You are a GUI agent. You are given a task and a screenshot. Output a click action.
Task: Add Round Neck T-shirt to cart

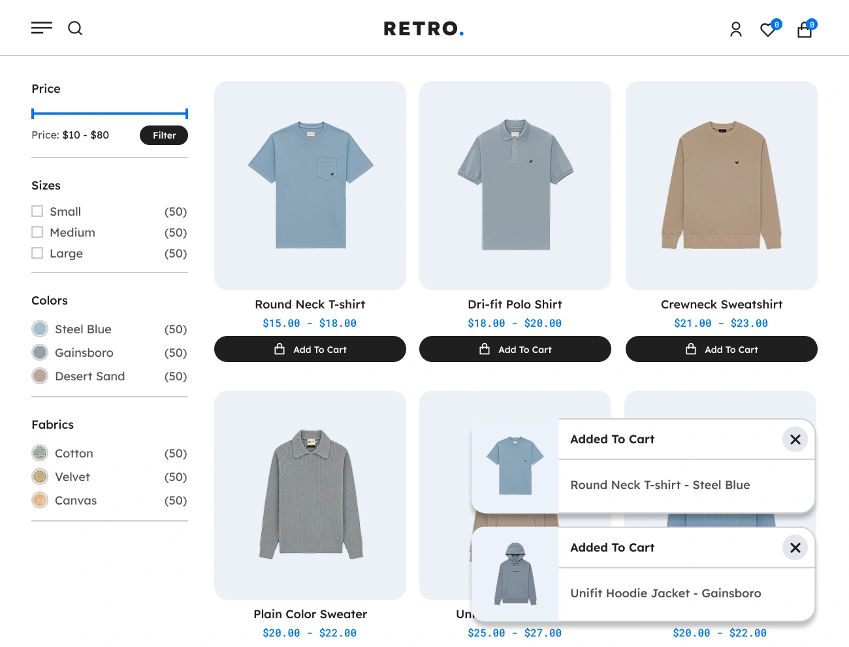tap(310, 349)
